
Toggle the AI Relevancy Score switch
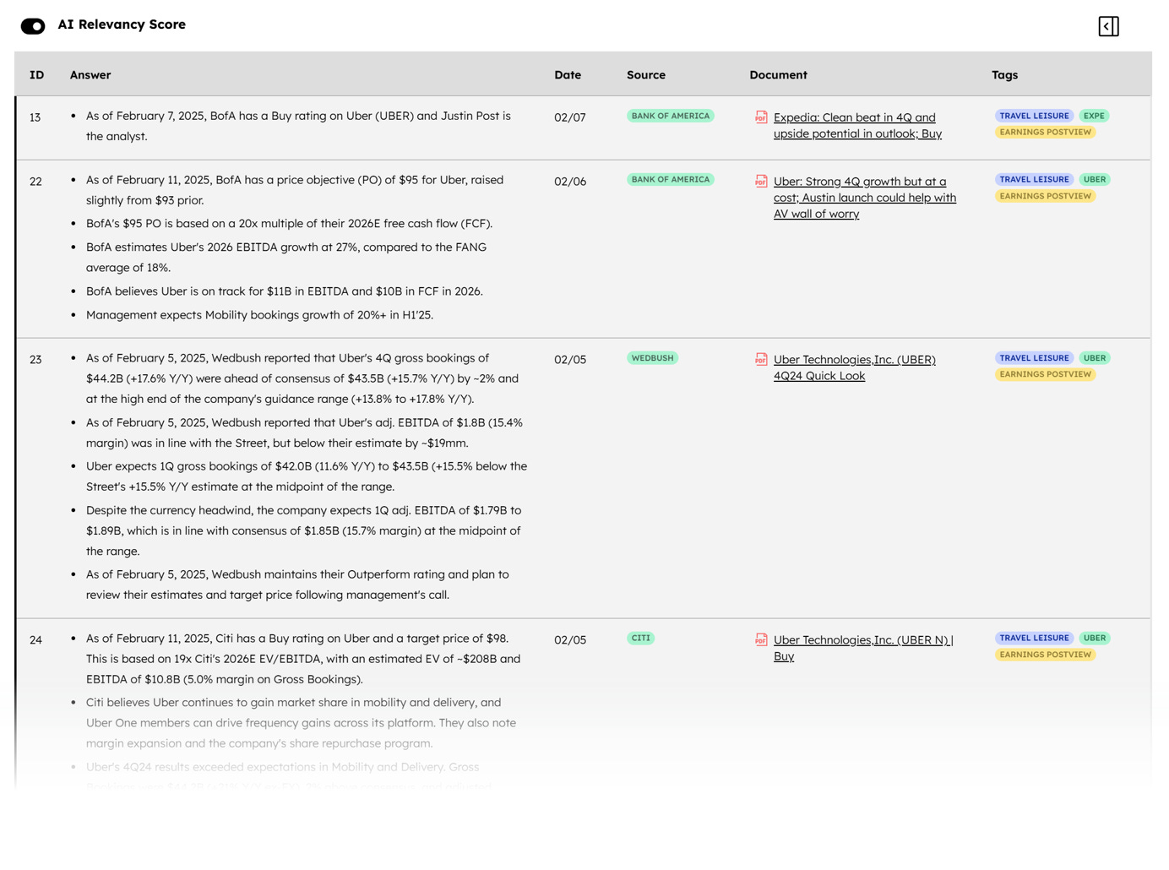(33, 26)
